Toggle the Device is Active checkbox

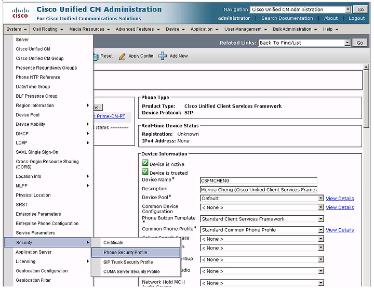(145, 163)
